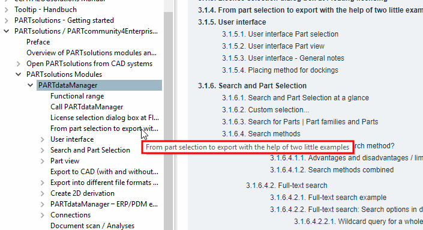423x230 pixels.
Task: Expand PARTsolutions - Getting started node
Action: (7, 20)
